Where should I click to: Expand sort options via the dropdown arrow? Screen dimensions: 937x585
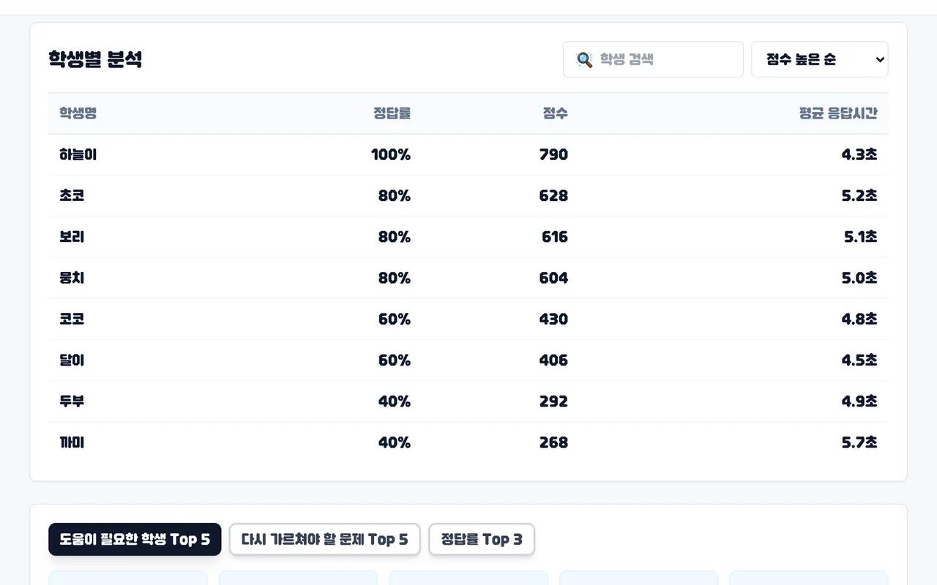[x=880, y=60]
